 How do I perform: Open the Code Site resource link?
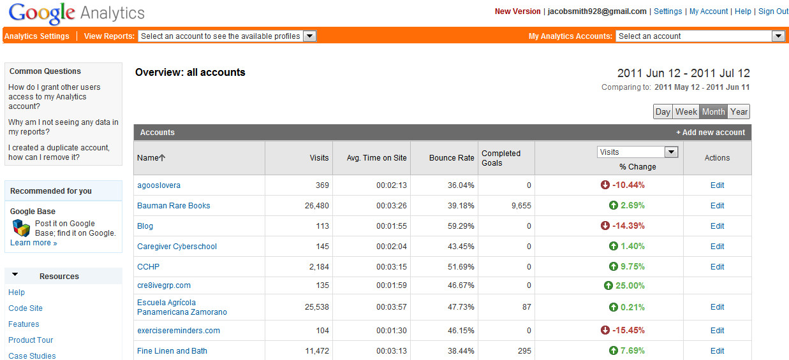click(26, 308)
